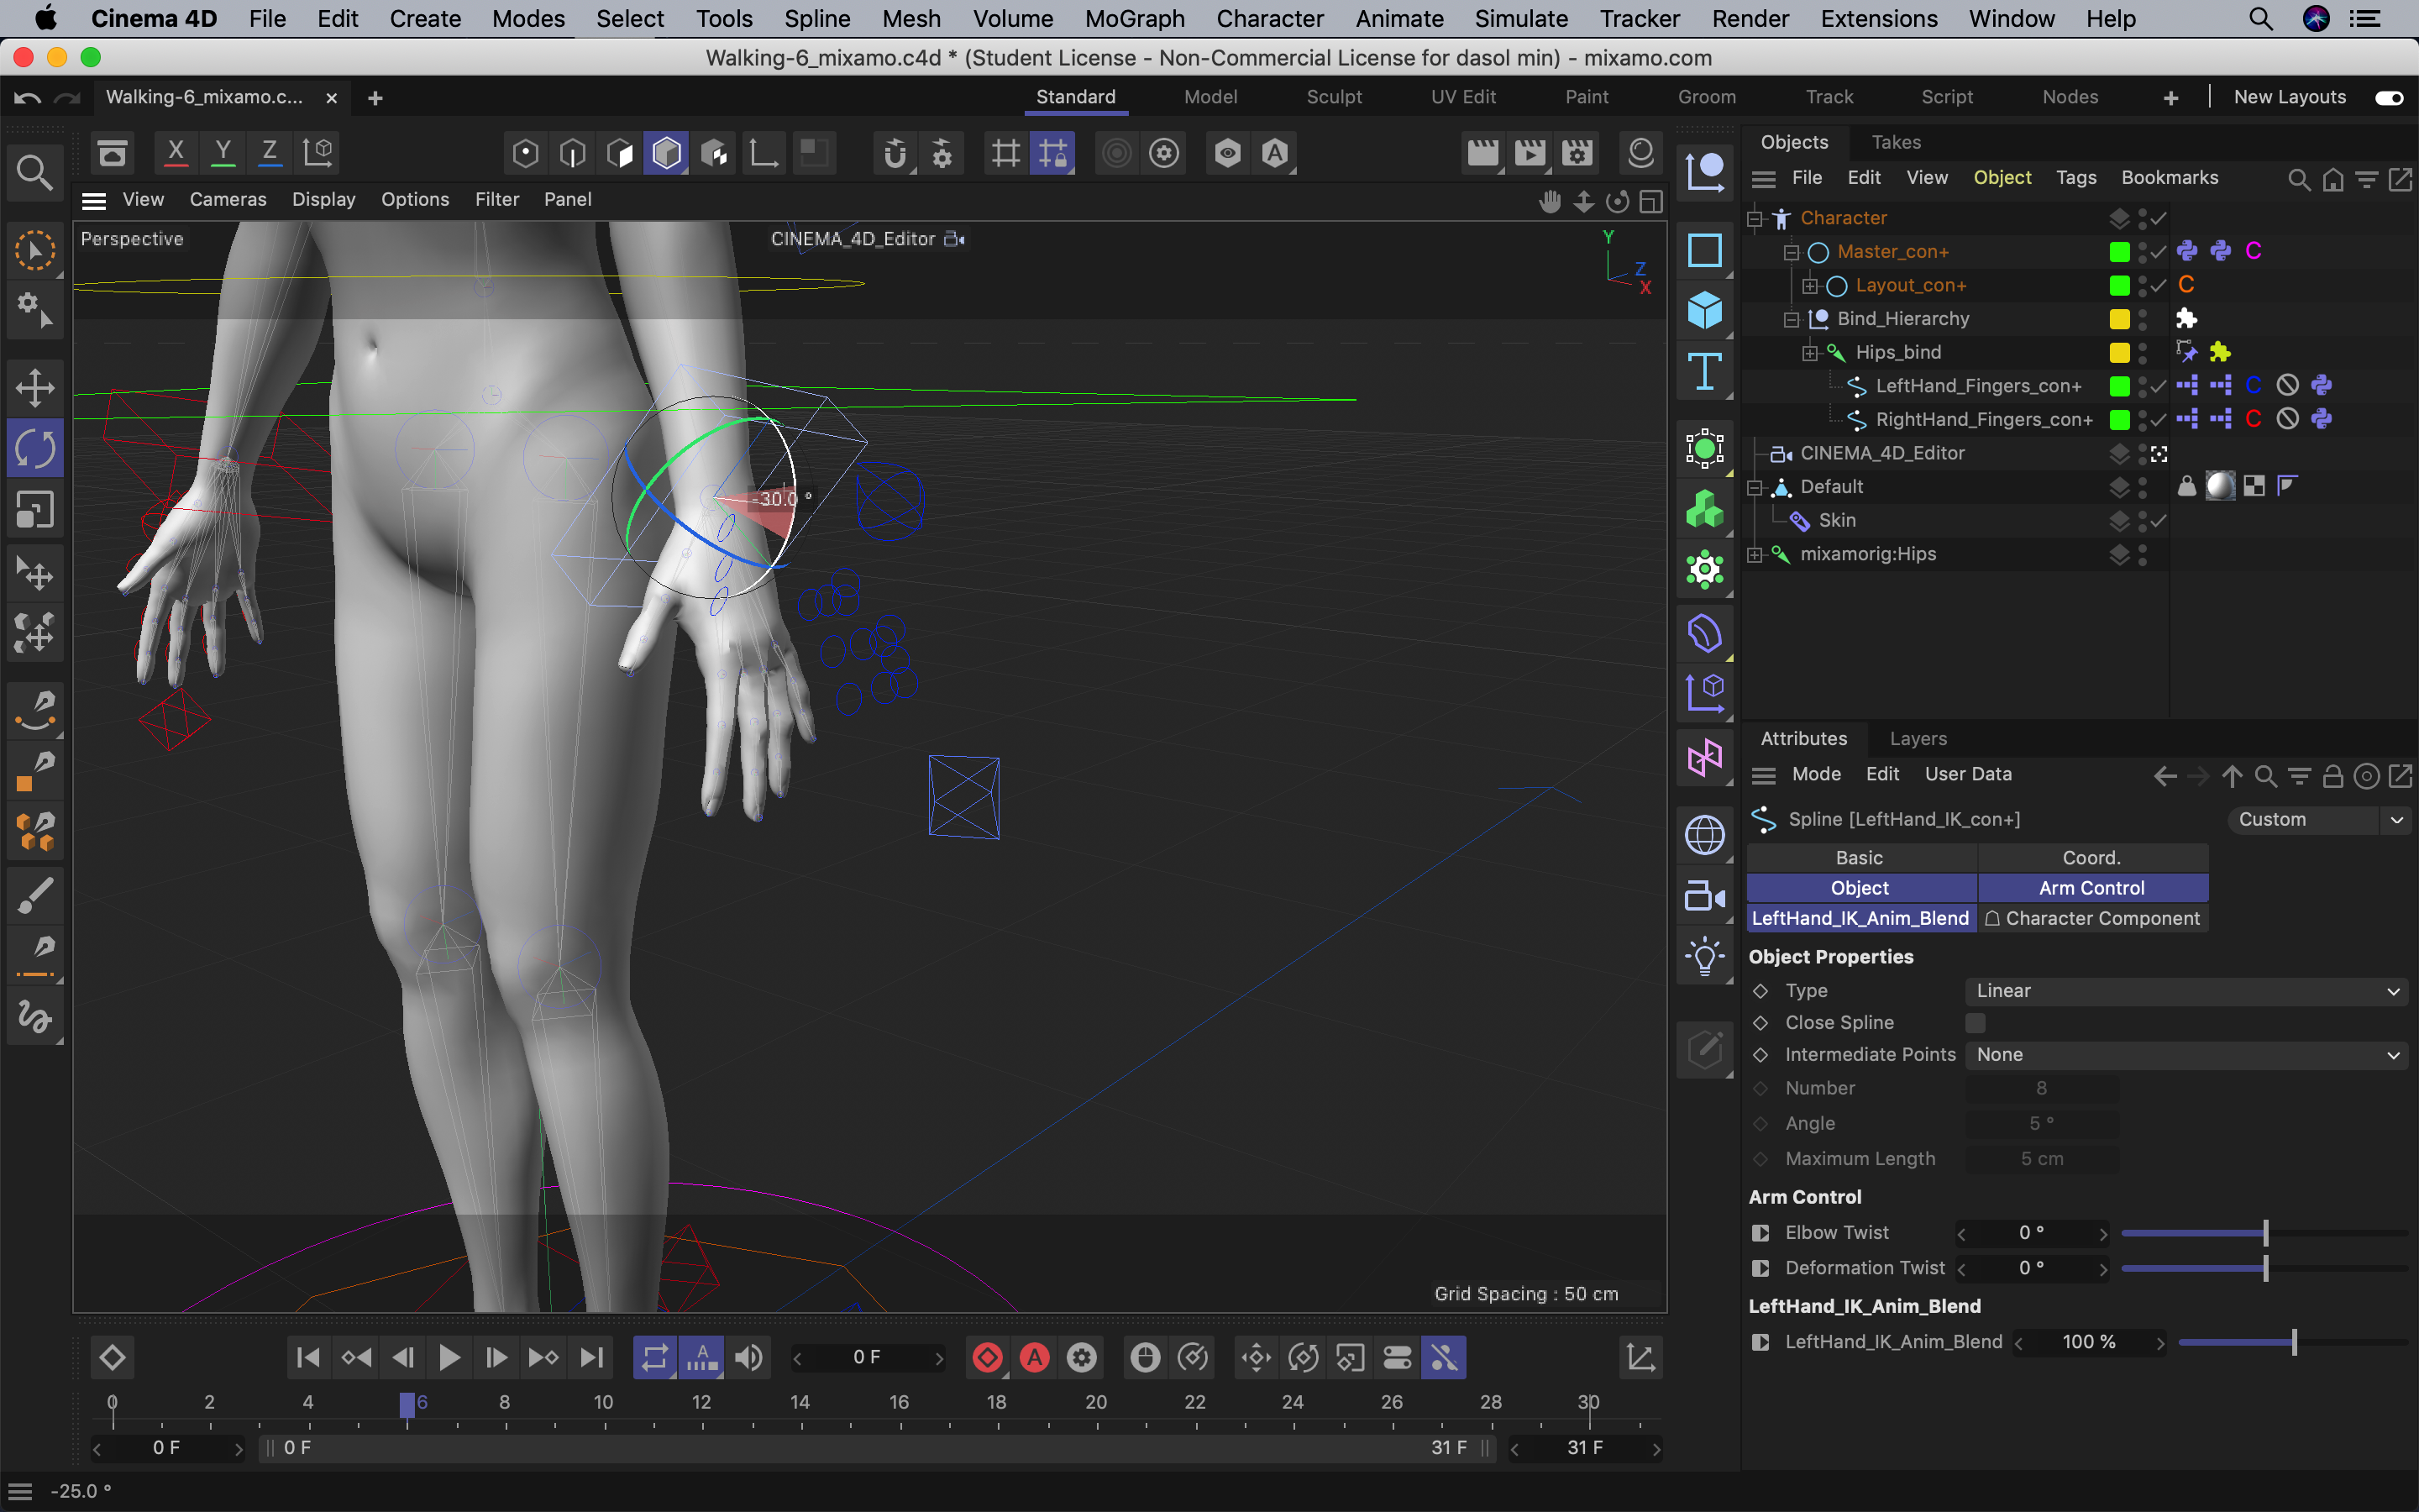Open Edit Render Settings icon
2419x1512 pixels.
[1577, 153]
